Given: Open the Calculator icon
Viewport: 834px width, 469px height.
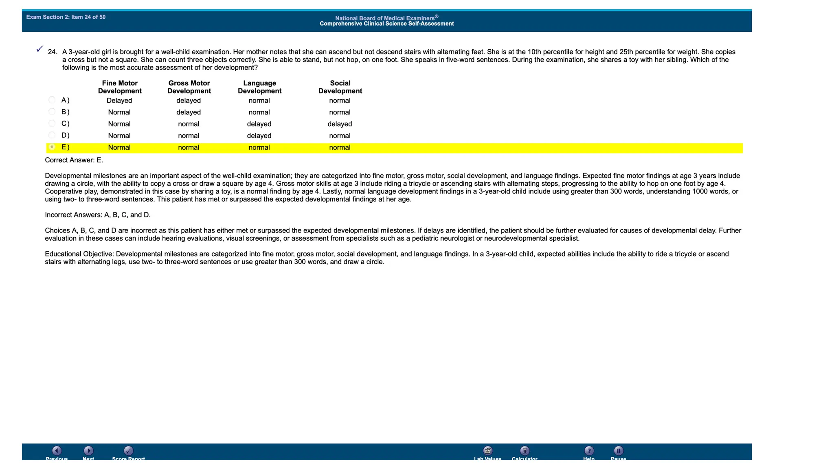Looking at the screenshot, I should [525, 451].
